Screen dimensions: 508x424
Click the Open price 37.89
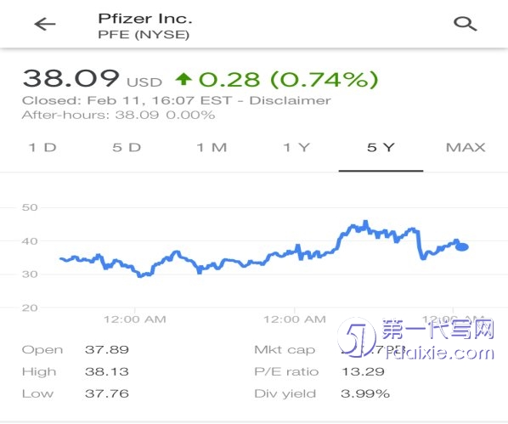[x=107, y=350]
